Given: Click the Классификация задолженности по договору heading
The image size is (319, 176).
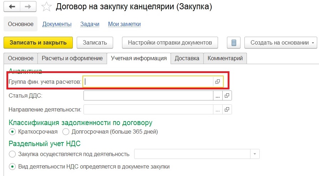Looking at the screenshot, I should 80,123.
